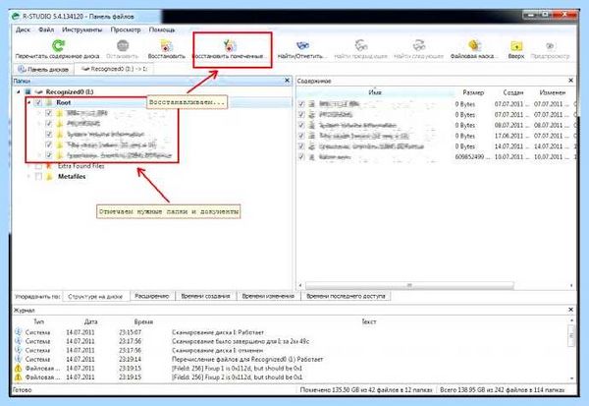The width and height of the screenshot is (589, 406).
Task: Toggle System Volume Information folder checkbox
Action: click(x=49, y=134)
